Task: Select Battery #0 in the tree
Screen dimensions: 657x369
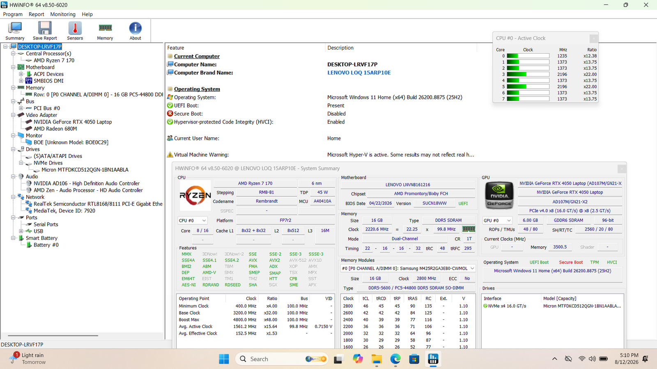Action: pos(46,245)
